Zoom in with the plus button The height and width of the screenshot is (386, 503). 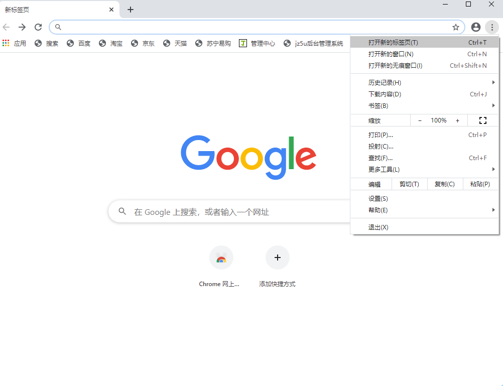click(x=457, y=120)
